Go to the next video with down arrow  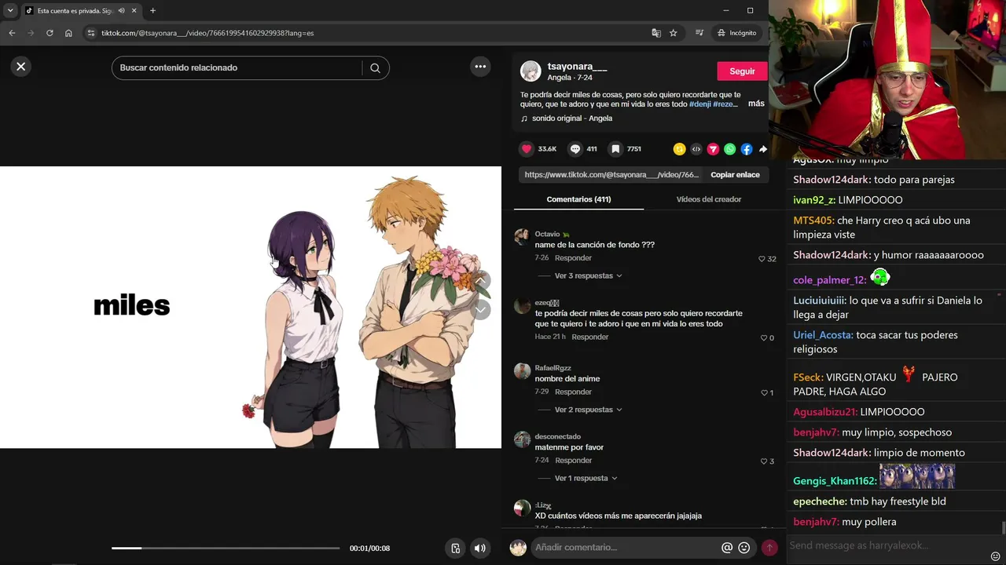click(480, 310)
